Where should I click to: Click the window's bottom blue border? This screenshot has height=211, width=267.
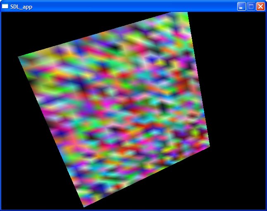(x=132, y=210)
